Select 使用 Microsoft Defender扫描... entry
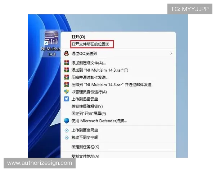 pyautogui.click(x=118, y=121)
